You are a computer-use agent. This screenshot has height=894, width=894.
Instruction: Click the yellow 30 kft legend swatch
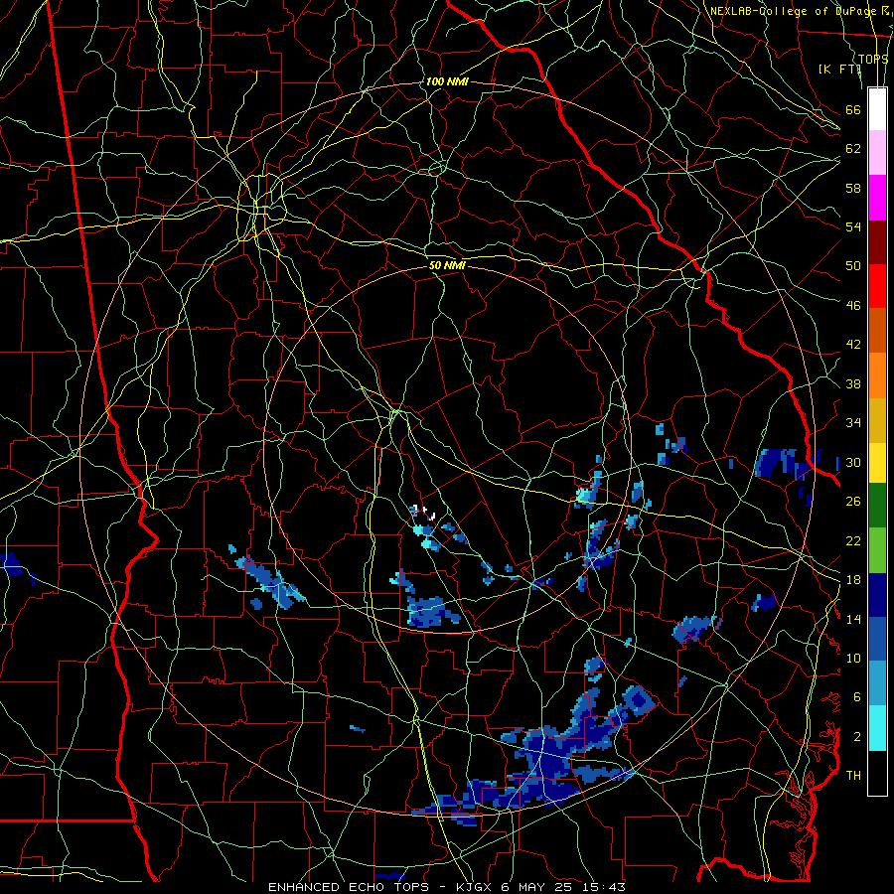pos(877,463)
